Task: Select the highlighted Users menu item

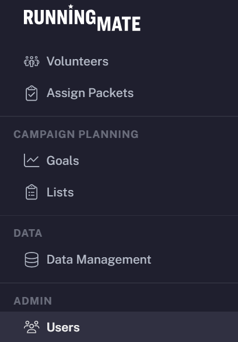Action: point(119,327)
